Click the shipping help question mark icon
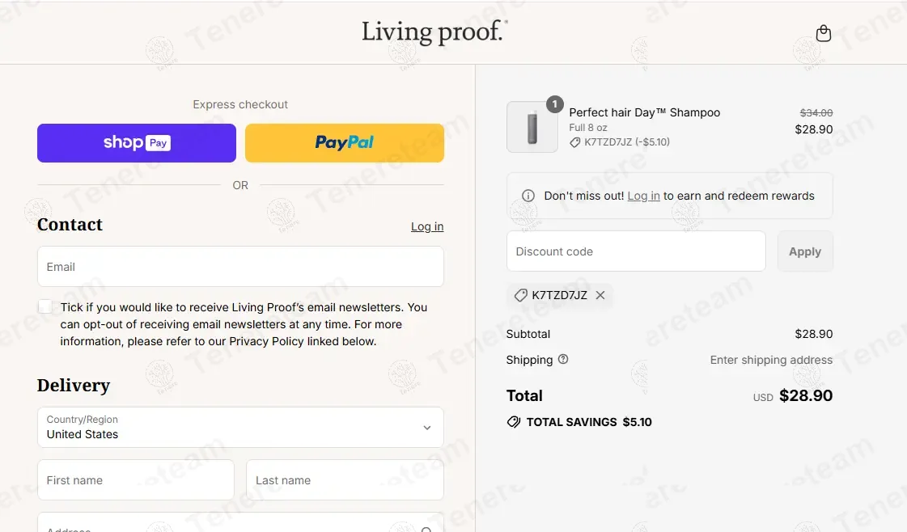The height and width of the screenshot is (532, 907). 564,359
